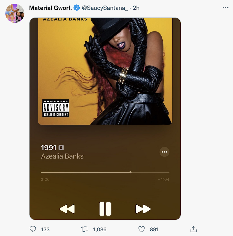Click the 2h timestamp link
233x236 pixels.
(x=136, y=8)
